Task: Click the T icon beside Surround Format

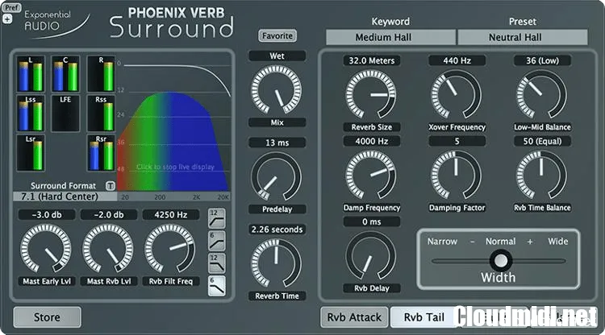Action: [x=111, y=185]
